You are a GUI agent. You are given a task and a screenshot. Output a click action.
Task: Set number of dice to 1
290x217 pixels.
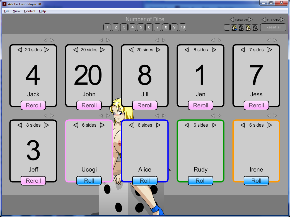click(x=107, y=27)
